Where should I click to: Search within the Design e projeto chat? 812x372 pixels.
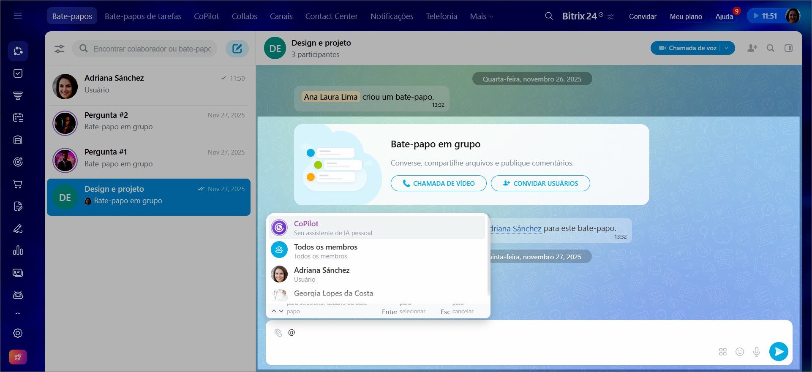770,48
